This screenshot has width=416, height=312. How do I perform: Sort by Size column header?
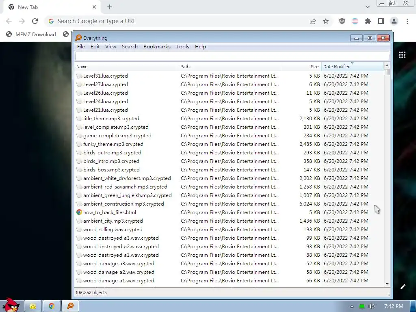pos(302,67)
